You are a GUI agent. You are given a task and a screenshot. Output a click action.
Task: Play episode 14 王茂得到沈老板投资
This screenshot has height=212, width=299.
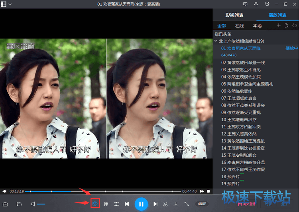(243, 148)
